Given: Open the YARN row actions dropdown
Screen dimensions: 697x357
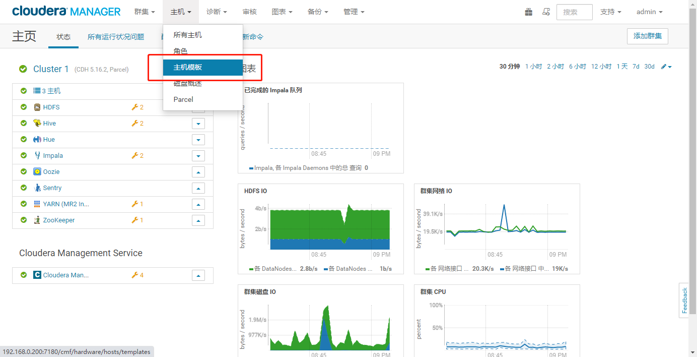Looking at the screenshot, I should (x=198, y=204).
